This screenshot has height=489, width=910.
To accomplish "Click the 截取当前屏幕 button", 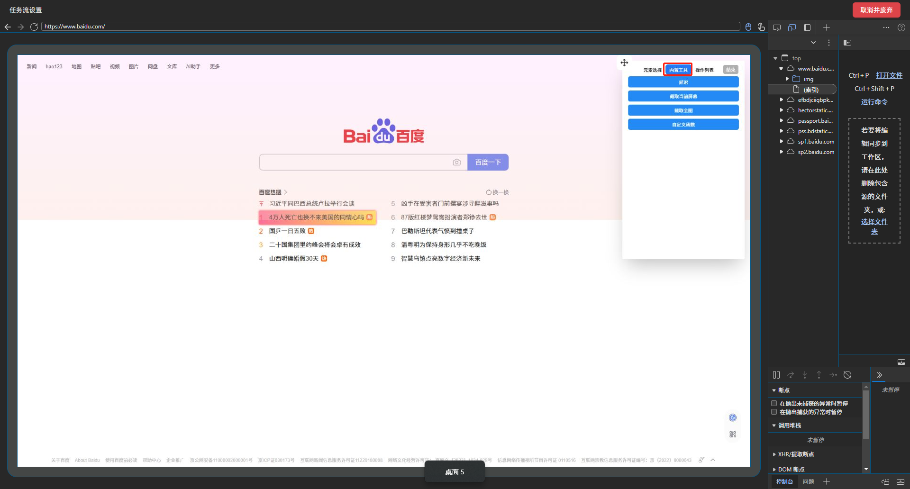I will (683, 96).
